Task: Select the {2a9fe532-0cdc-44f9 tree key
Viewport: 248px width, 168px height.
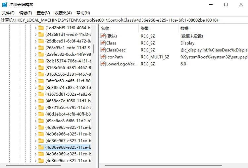Action: click(x=68, y=54)
